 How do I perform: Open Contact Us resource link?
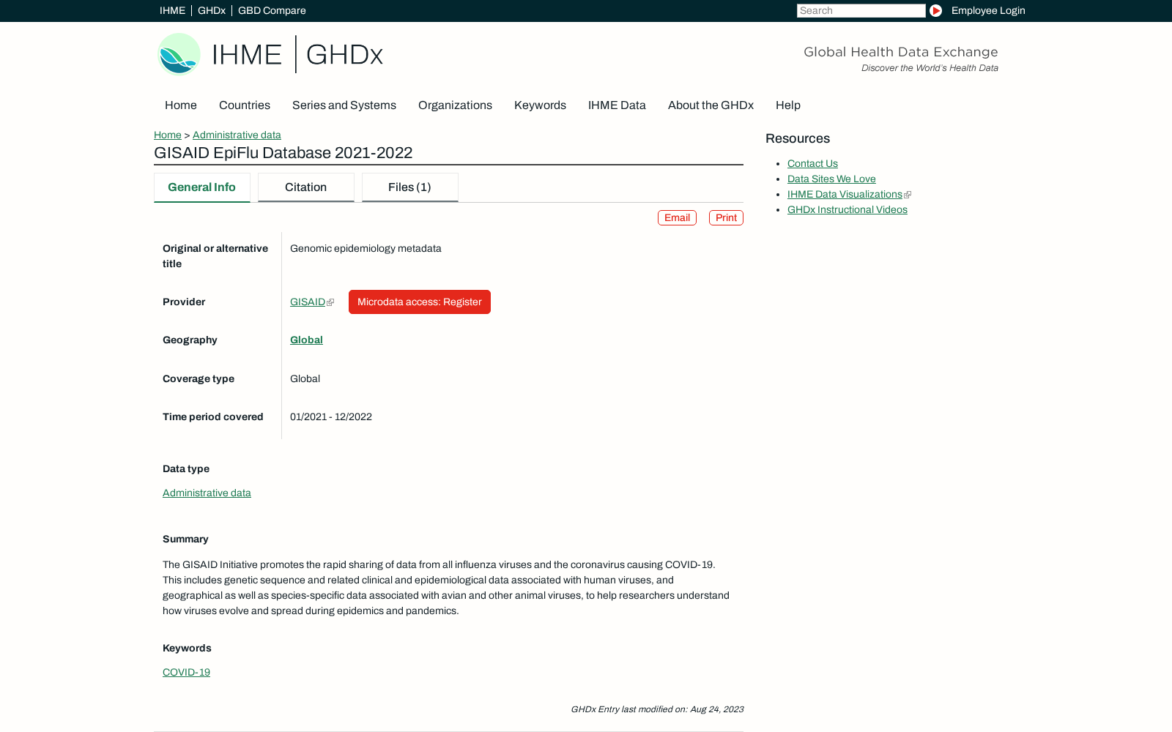tap(812, 164)
